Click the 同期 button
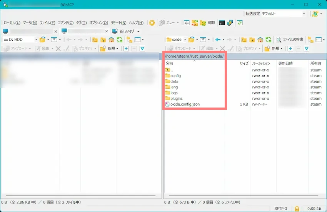 [207, 23]
